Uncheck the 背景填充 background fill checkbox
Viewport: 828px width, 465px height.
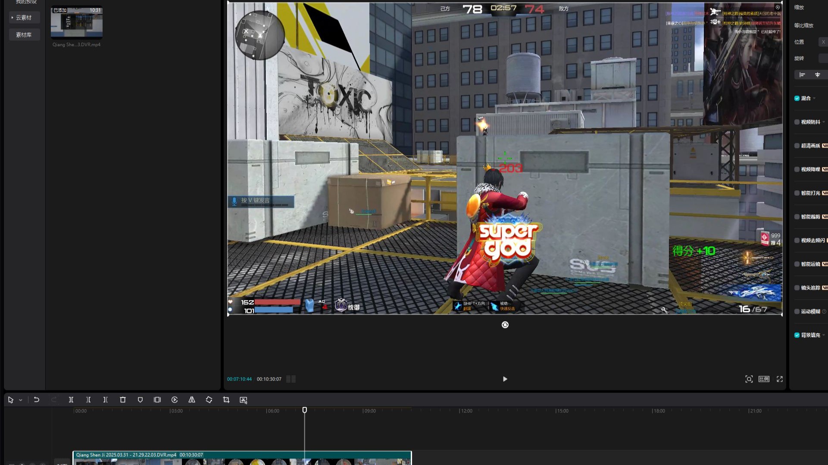(797, 335)
